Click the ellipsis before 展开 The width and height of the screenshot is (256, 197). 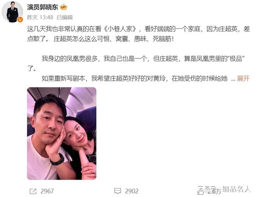(233, 79)
